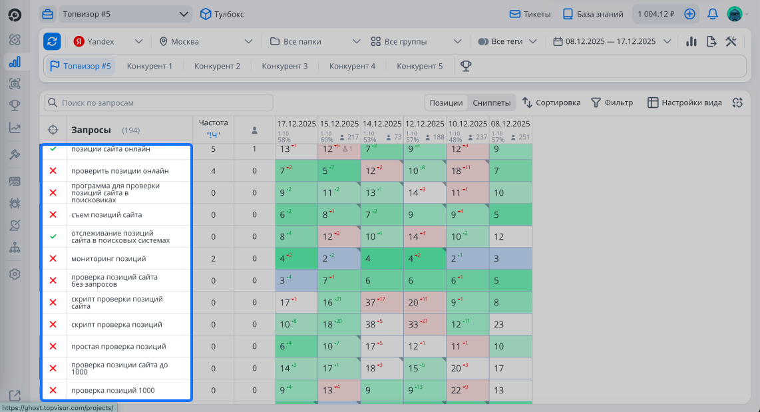Image resolution: width=760 pixels, height=412 pixels.
Task: Open the notifications bell
Action: click(713, 14)
